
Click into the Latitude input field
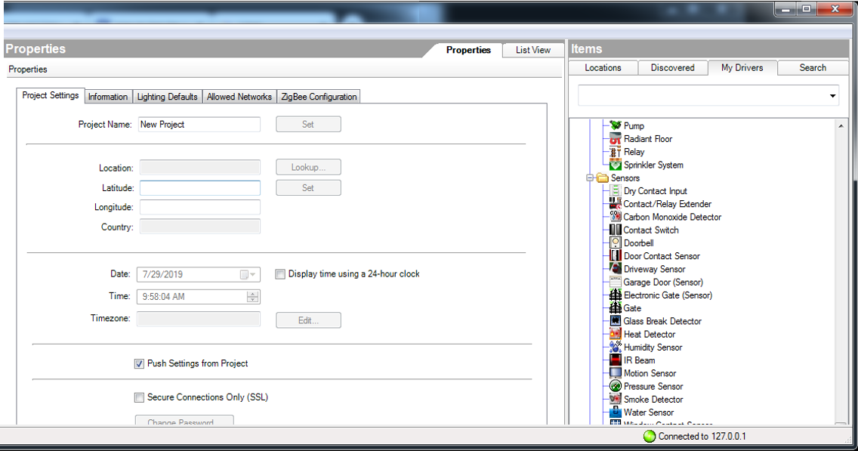coord(199,188)
